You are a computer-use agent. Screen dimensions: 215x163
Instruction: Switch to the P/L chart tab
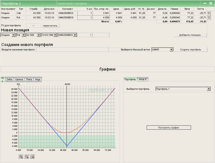point(3,79)
